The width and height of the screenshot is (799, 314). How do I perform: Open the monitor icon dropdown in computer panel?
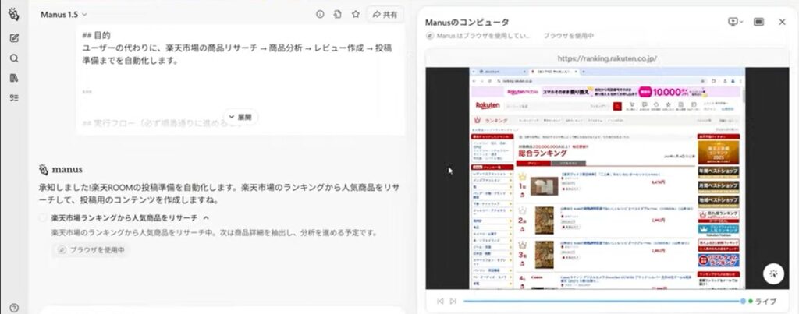pos(735,21)
